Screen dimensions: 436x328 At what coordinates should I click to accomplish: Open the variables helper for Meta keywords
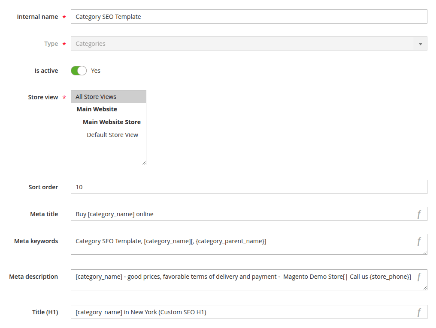419,241
